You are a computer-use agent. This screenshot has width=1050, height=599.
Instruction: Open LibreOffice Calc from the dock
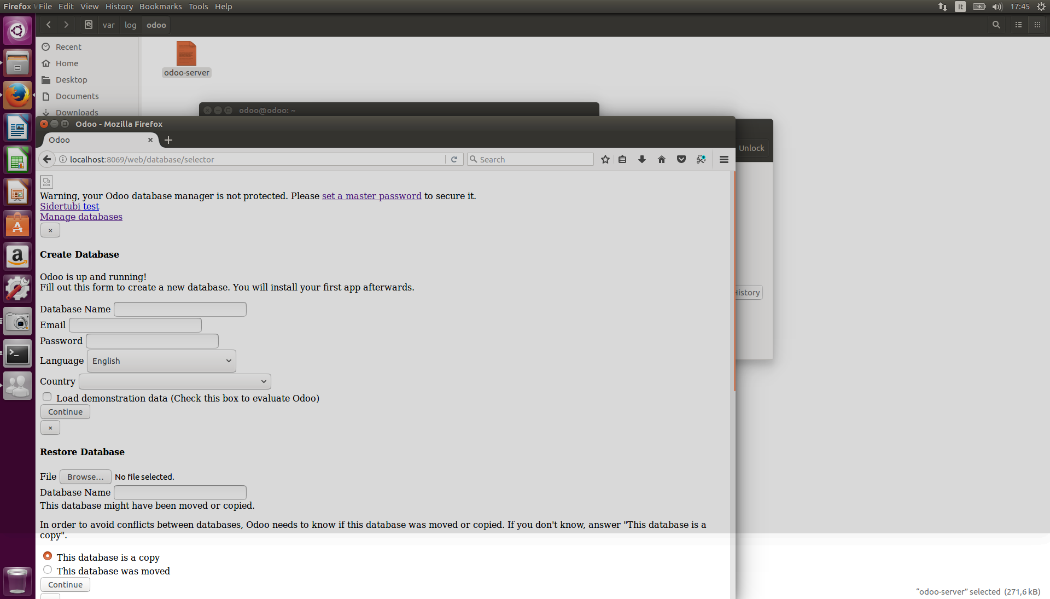pyautogui.click(x=17, y=160)
